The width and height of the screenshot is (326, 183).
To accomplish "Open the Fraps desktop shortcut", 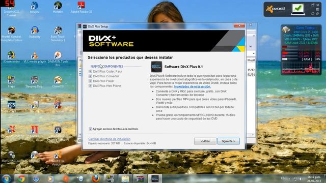I will [11, 82].
